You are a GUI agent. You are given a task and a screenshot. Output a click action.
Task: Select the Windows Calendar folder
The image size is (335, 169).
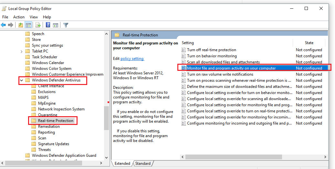48,63
